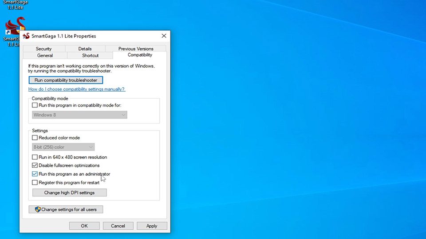
Task: Click Change high DPI settings button
Action: point(70,193)
